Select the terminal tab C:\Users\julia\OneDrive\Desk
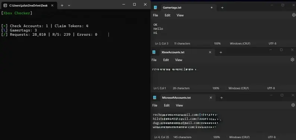296x140 pixels. point(29,6)
